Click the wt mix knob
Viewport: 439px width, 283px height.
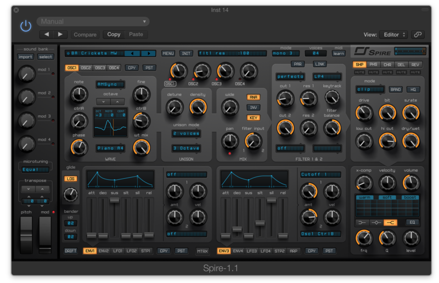[x=142, y=148]
